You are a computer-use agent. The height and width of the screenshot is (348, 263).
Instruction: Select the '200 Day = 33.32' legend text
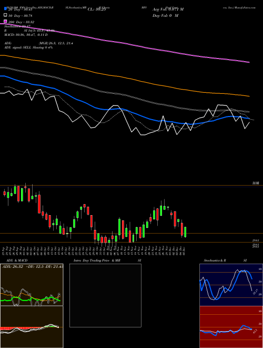21,22
